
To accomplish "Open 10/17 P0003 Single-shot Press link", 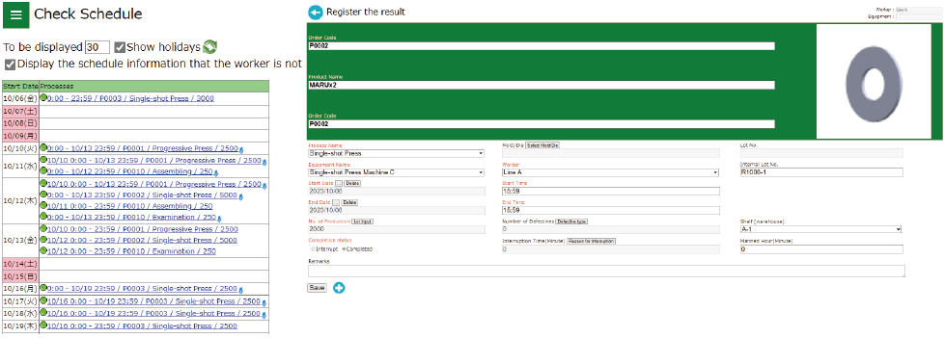I will [x=154, y=301].
